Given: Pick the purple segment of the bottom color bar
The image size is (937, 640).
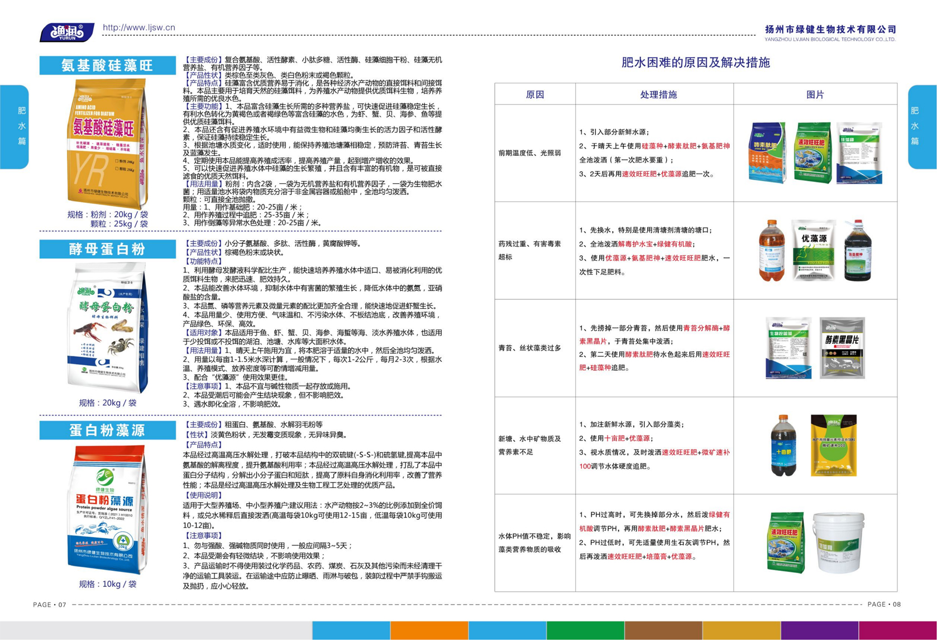Looking at the screenshot, I should tap(819, 631).
